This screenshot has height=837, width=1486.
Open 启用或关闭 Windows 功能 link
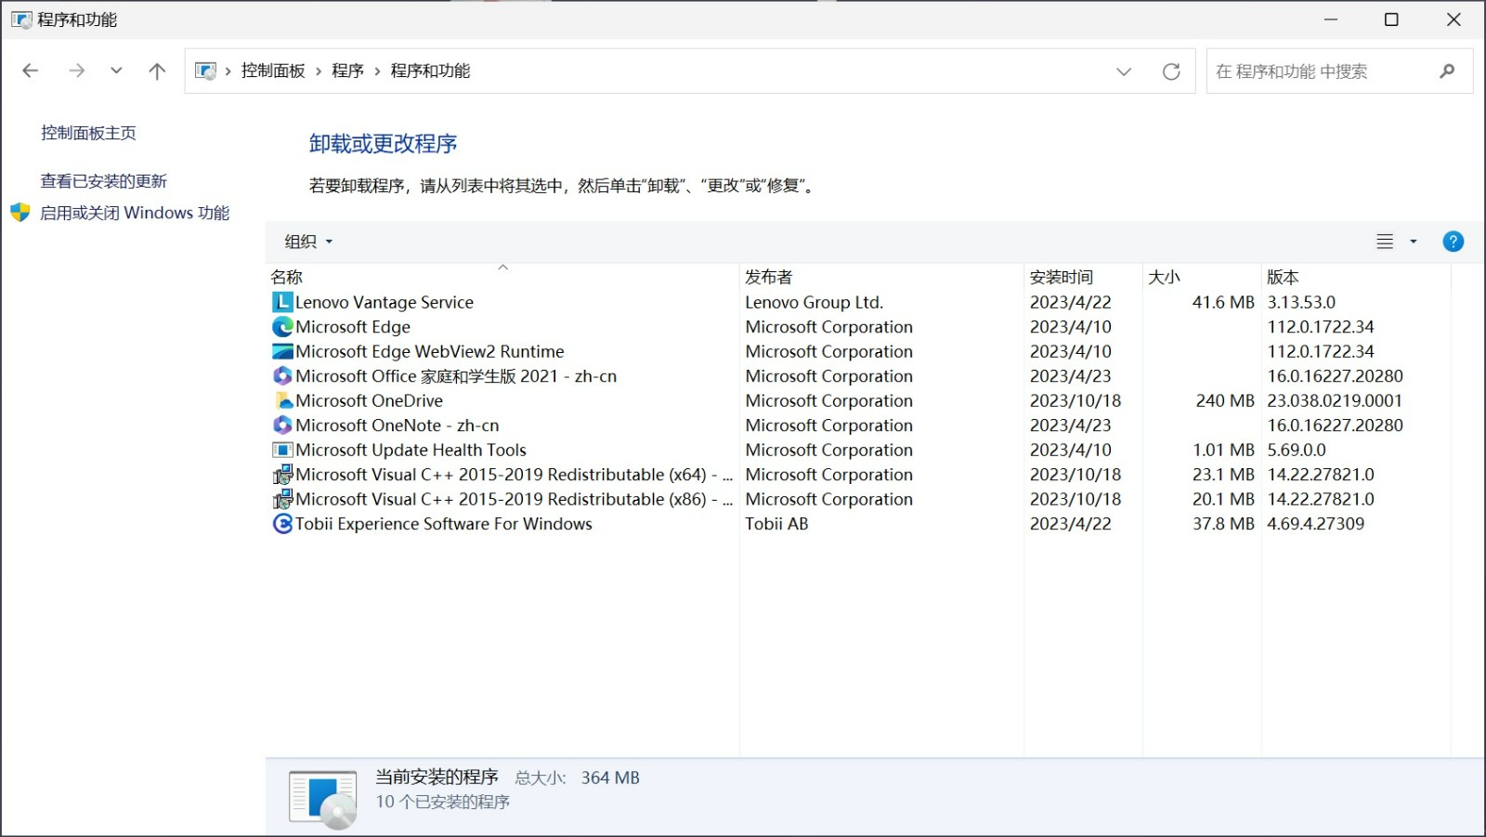135,213
